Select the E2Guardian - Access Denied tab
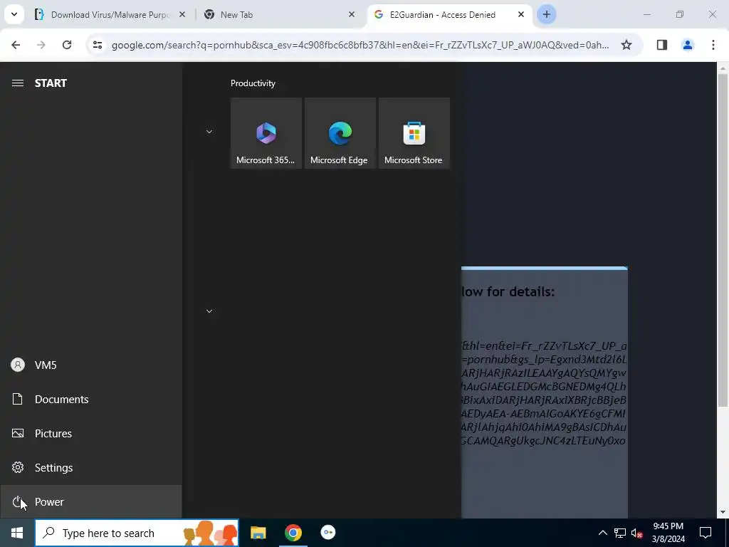 pyautogui.click(x=449, y=15)
